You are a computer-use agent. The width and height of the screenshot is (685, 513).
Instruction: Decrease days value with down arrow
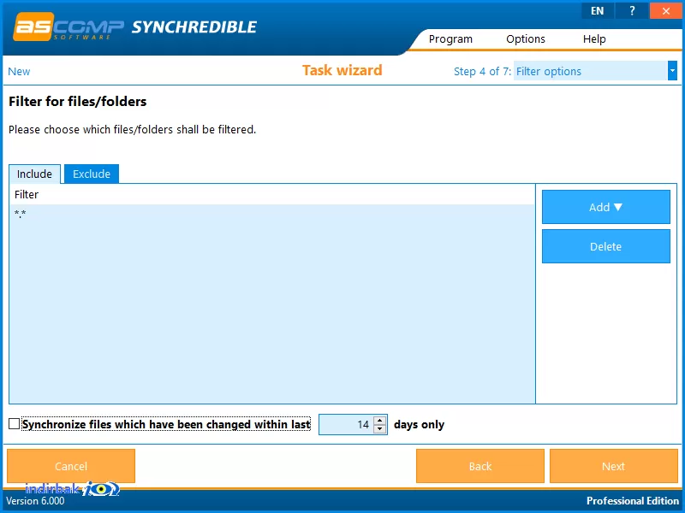[380, 429]
